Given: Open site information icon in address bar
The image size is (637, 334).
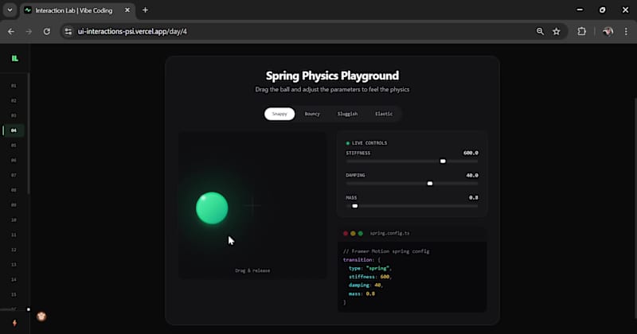Looking at the screenshot, I should [68, 31].
